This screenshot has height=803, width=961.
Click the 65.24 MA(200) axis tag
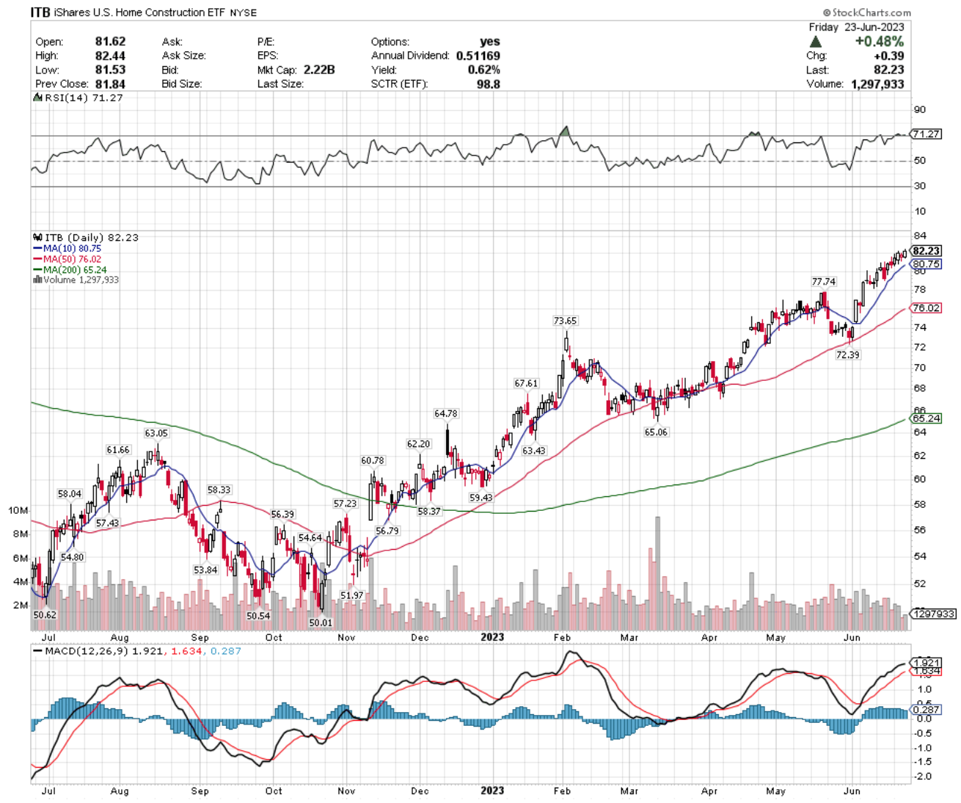pos(926,418)
